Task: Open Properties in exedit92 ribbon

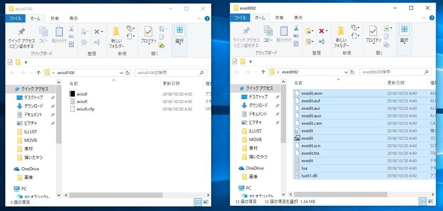Action: [x=373, y=35]
